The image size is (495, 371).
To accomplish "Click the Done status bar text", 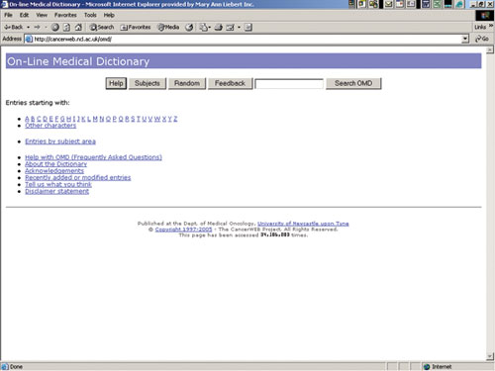I will click(x=16, y=367).
